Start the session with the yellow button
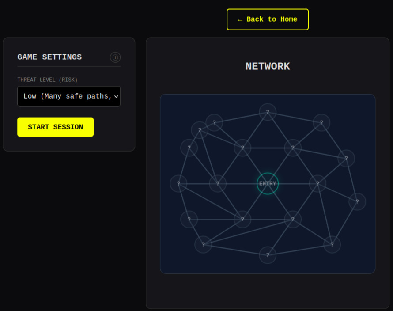393x311 pixels. 55,127
